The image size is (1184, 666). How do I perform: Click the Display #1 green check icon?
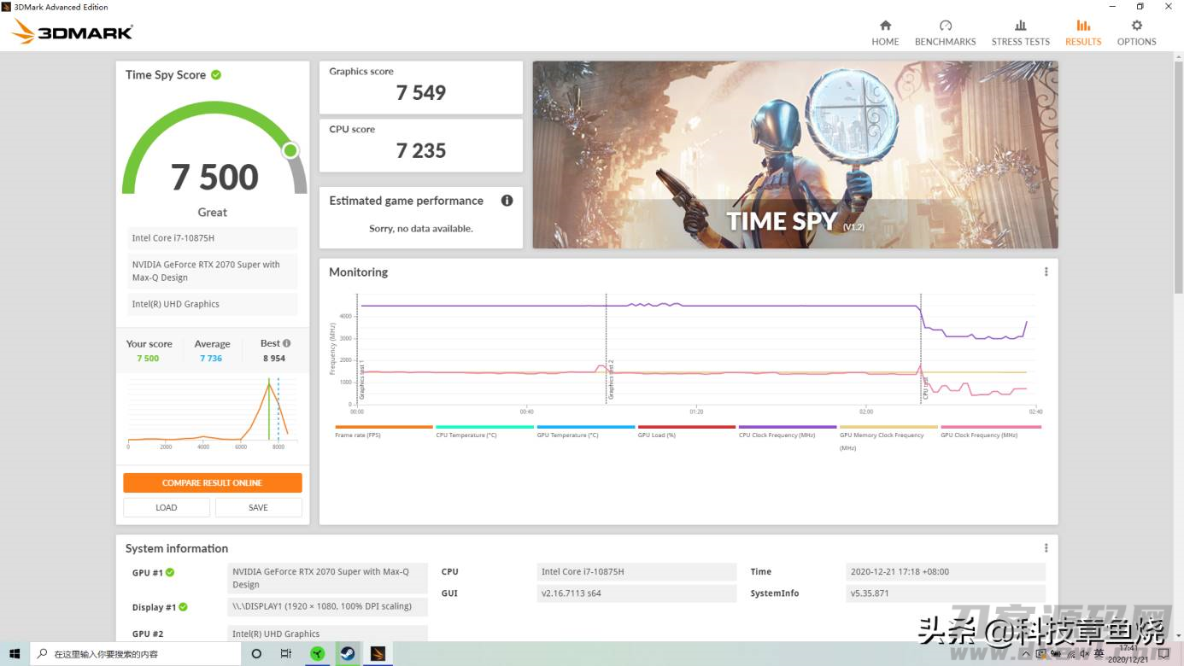[x=183, y=607]
